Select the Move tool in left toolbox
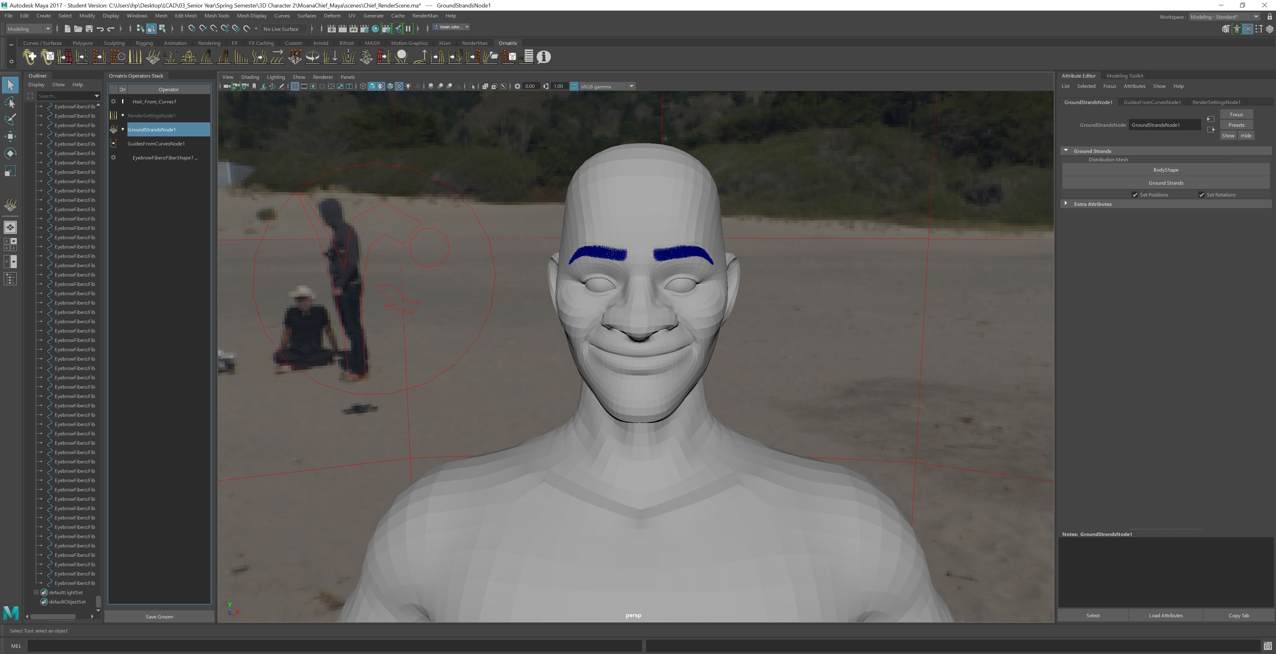 click(x=10, y=136)
